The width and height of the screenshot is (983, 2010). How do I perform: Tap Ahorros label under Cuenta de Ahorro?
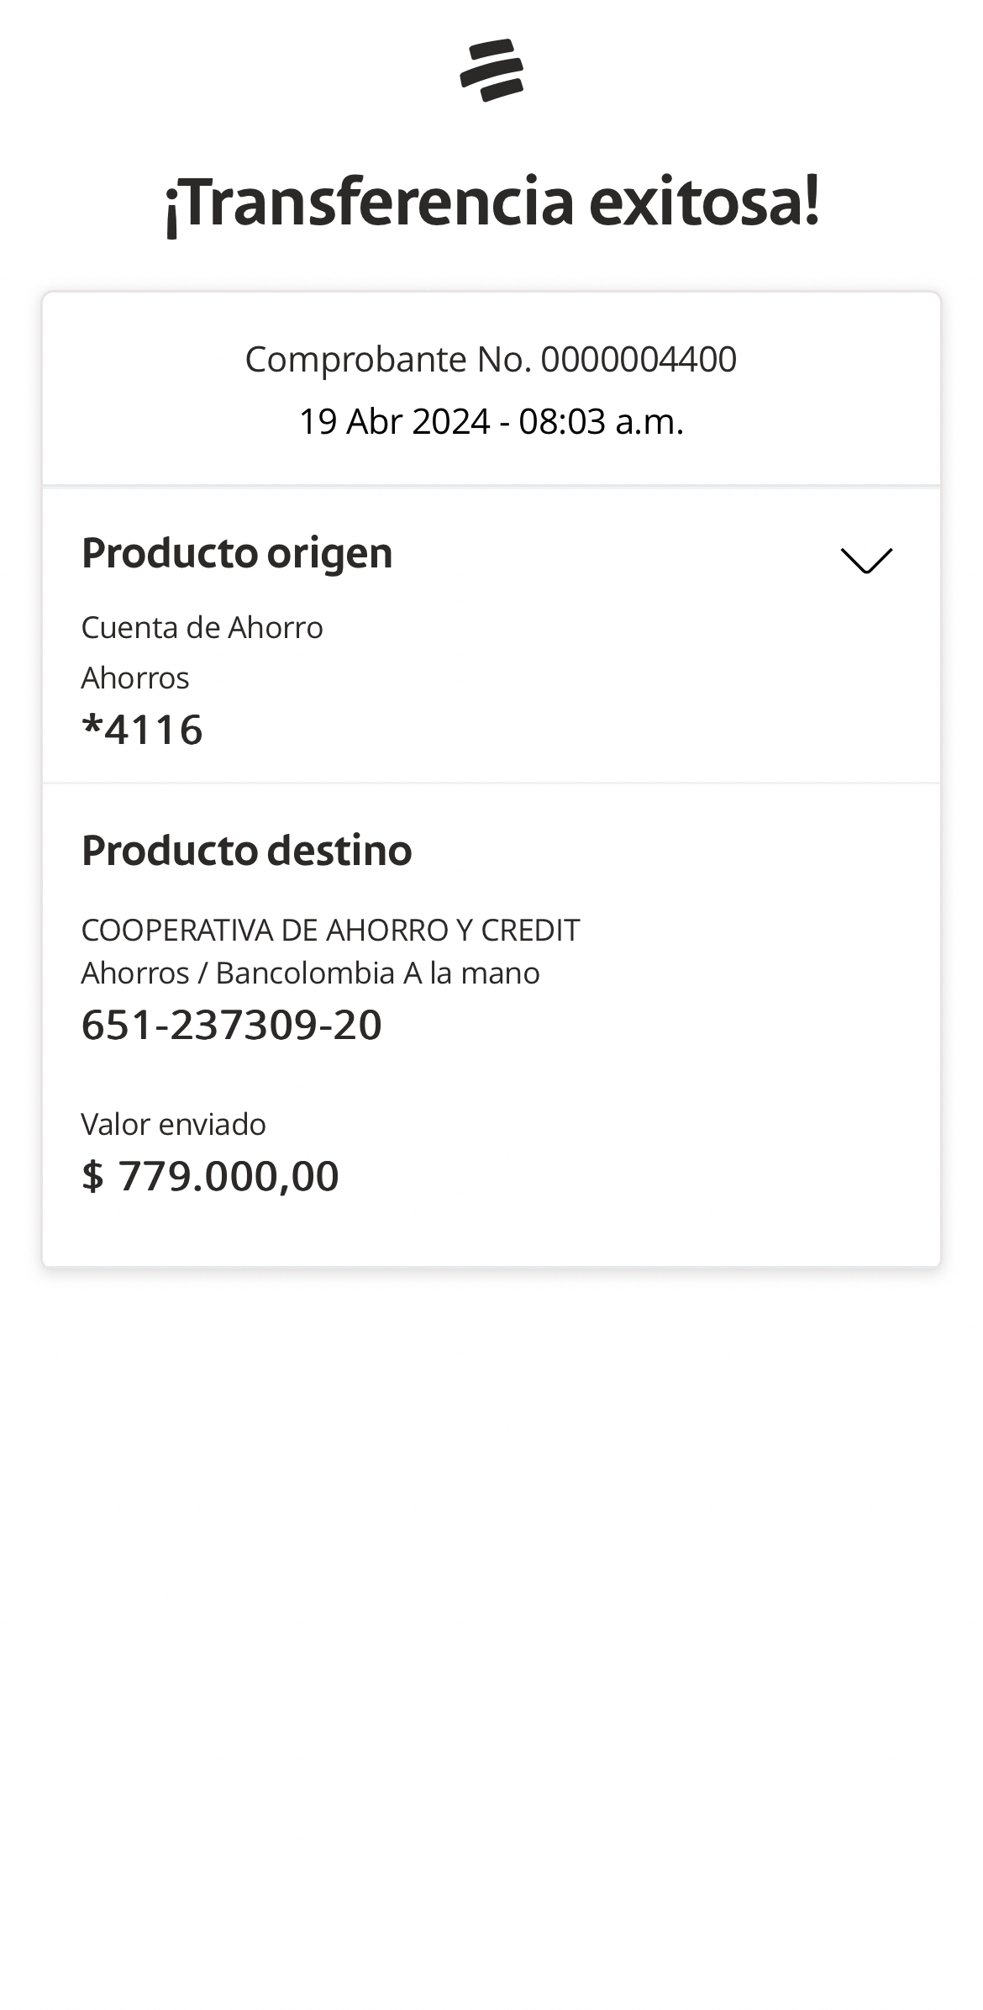click(135, 678)
